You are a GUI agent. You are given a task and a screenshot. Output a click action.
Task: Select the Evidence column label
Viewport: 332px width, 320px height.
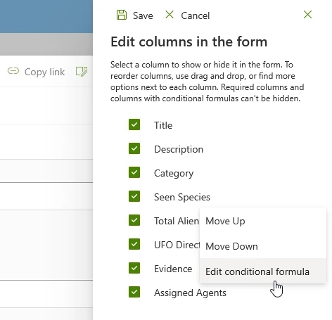[173, 269]
